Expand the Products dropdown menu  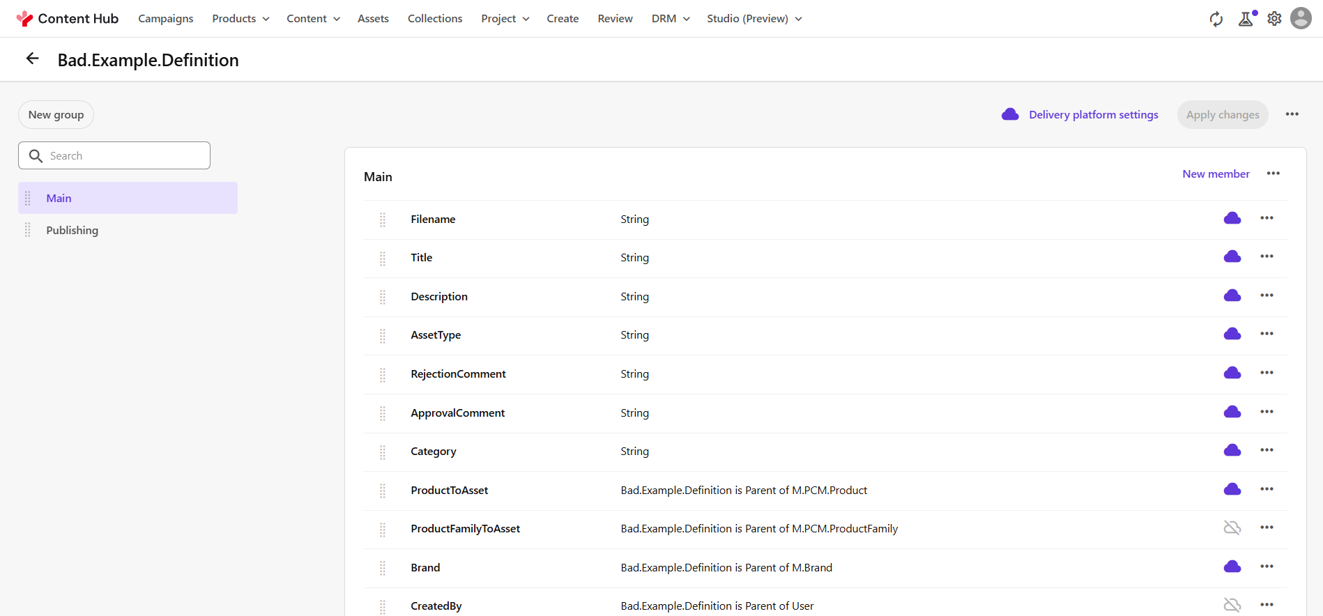pos(240,19)
